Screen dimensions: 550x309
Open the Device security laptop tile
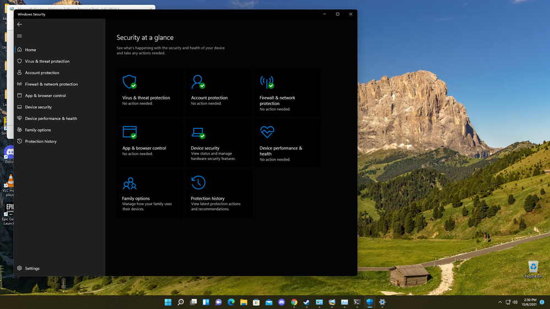tap(219, 143)
